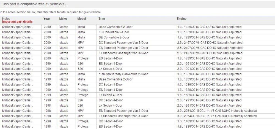
Task: Click the Make column header
Action: click(63, 19)
